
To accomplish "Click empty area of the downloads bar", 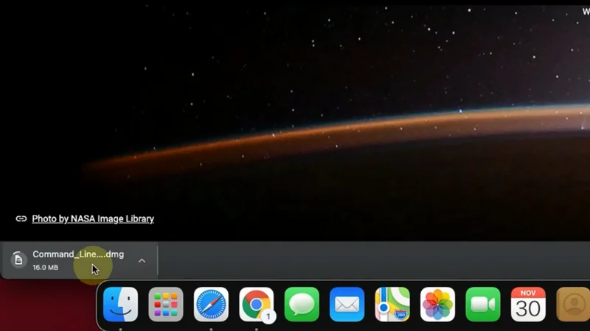I will pos(369,260).
